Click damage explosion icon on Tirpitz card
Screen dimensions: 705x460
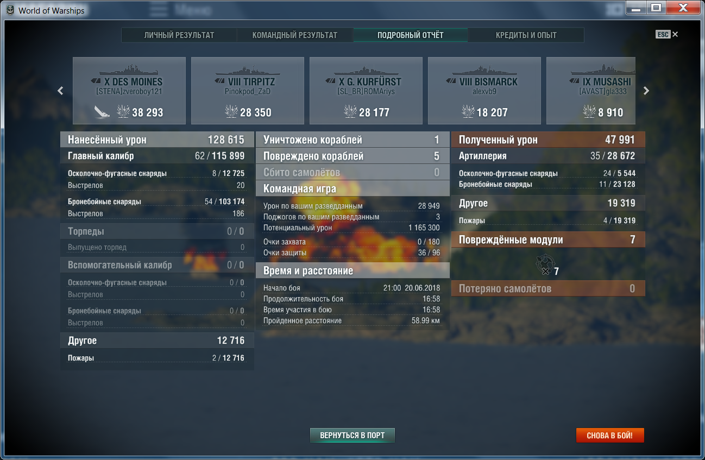click(231, 112)
